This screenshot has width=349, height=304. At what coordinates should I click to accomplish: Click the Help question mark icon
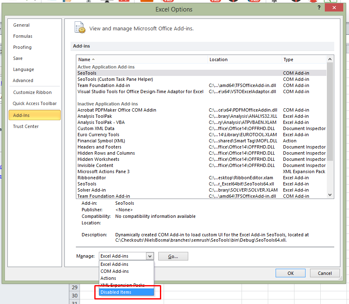tap(319, 7)
